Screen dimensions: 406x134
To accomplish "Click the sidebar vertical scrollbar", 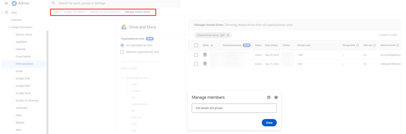I will [47, 82].
